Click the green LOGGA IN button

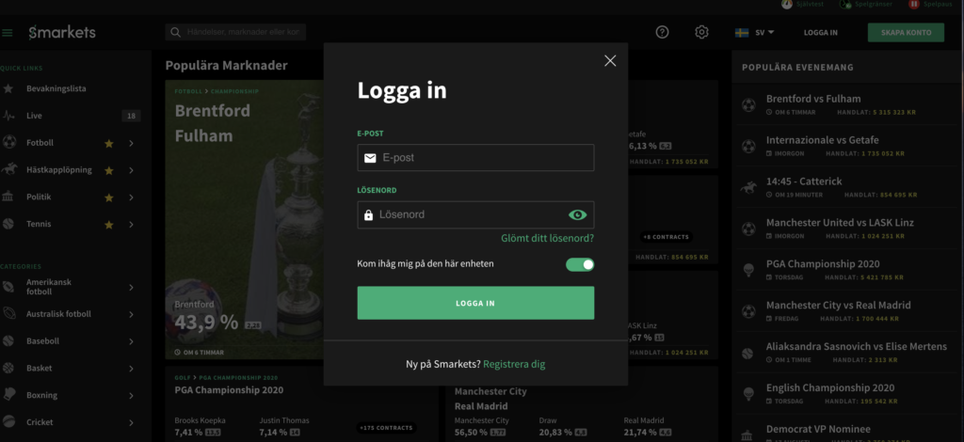[x=475, y=303]
